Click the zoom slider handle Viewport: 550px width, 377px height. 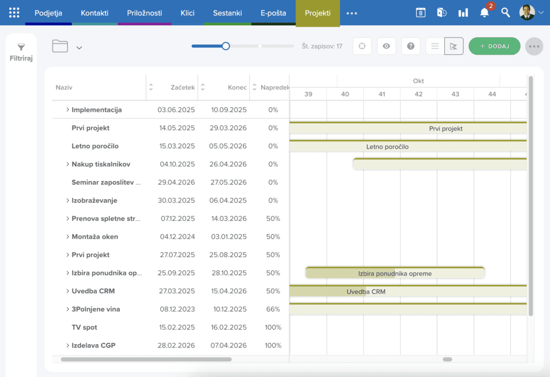click(x=226, y=46)
